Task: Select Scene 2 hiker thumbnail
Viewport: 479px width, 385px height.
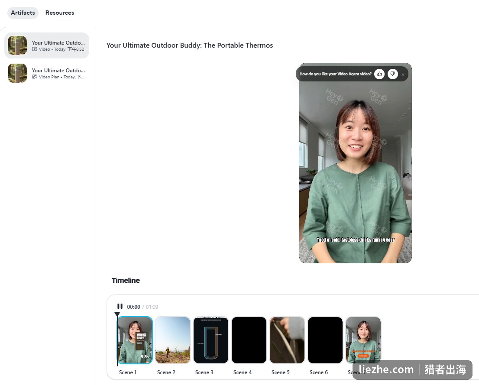Action: [x=173, y=340]
